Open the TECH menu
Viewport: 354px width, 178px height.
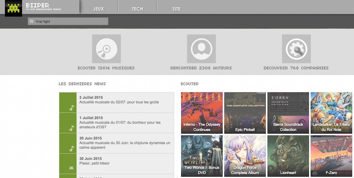[137, 9]
